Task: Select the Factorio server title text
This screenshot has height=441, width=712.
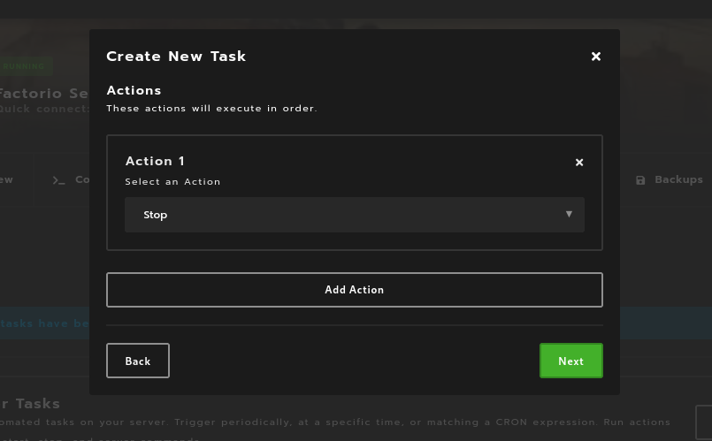Action: pos(44,93)
